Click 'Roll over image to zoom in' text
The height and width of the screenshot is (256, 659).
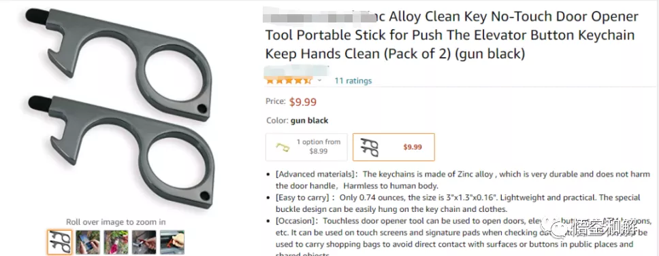116,222
